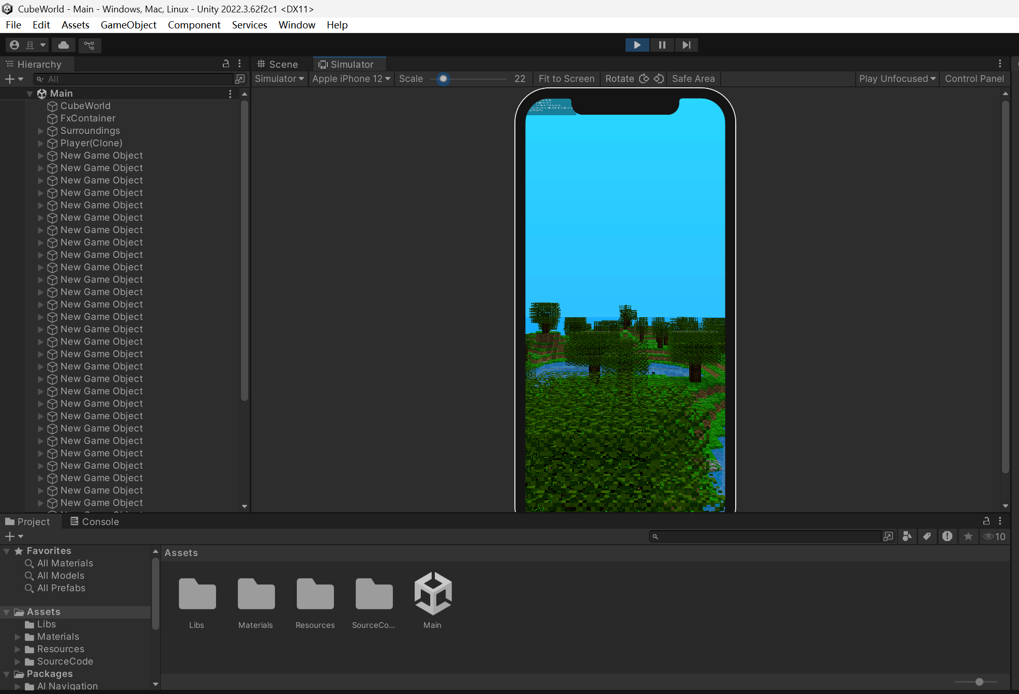Click the Fit to Screen button
The height and width of the screenshot is (694, 1019).
coord(566,79)
